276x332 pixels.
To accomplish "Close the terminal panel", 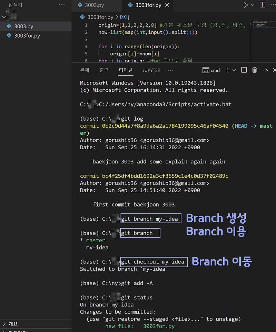I will [274, 70].
